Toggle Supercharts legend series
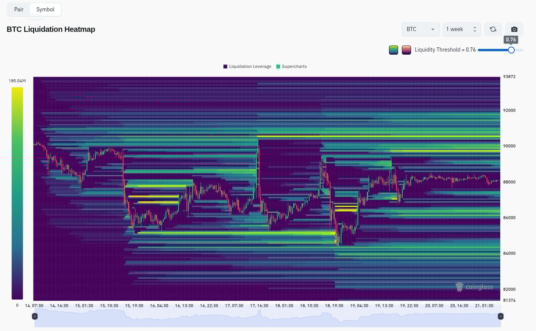 pyautogui.click(x=294, y=66)
